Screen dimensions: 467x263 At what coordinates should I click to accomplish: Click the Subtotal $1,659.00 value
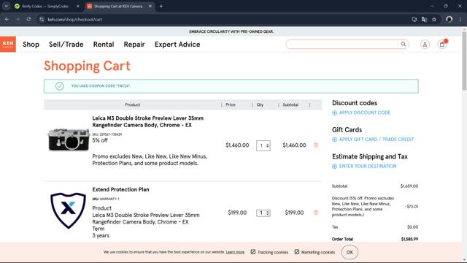pyautogui.click(x=409, y=186)
